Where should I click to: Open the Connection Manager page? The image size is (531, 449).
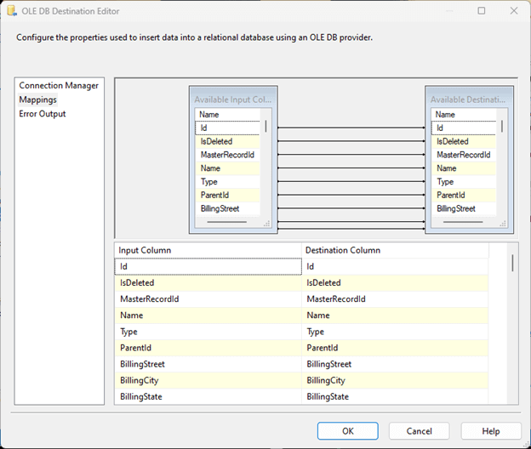click(x=59, y=86)
